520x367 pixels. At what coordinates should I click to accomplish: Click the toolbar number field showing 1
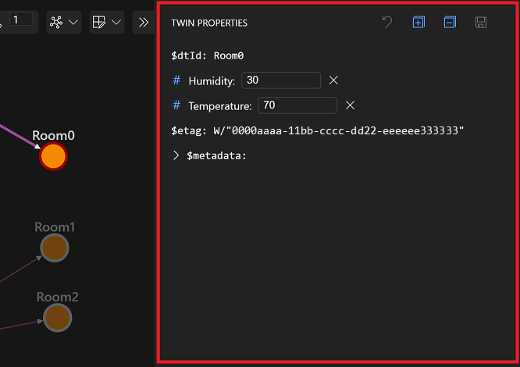tap(21, 20)
